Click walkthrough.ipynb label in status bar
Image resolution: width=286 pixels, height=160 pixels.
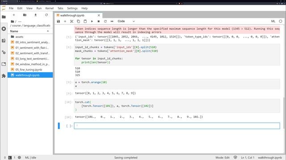(270, 158)
